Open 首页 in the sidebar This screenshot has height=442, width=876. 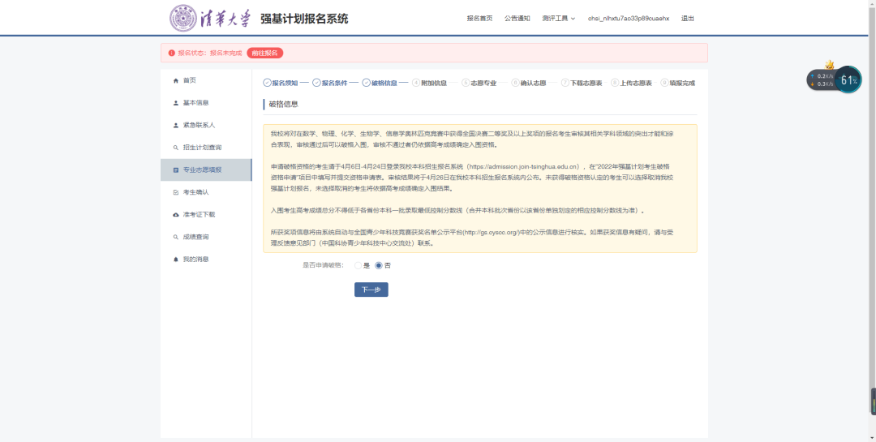point(206,80)
